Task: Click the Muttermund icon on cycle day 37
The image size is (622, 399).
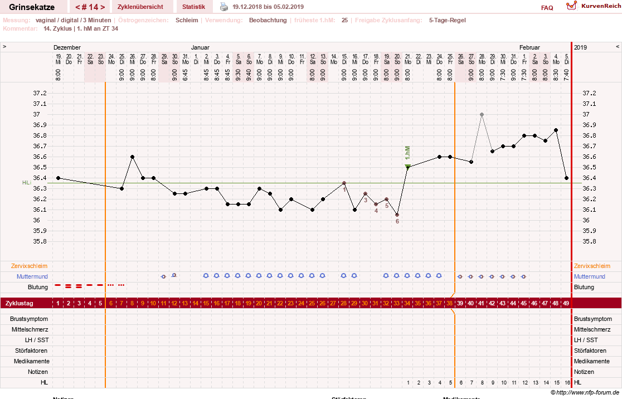Action: [439, 276]
